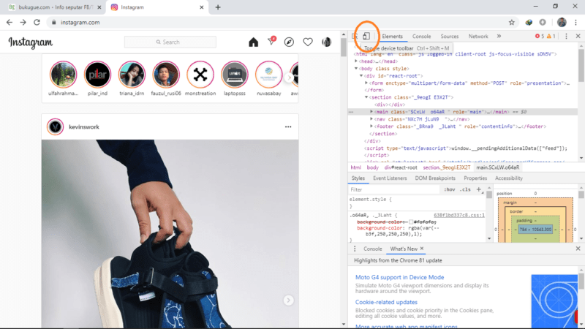This screenshot has width=585, height=329.
Task: Activate inspect element picker icon
Action: point(355,36)
